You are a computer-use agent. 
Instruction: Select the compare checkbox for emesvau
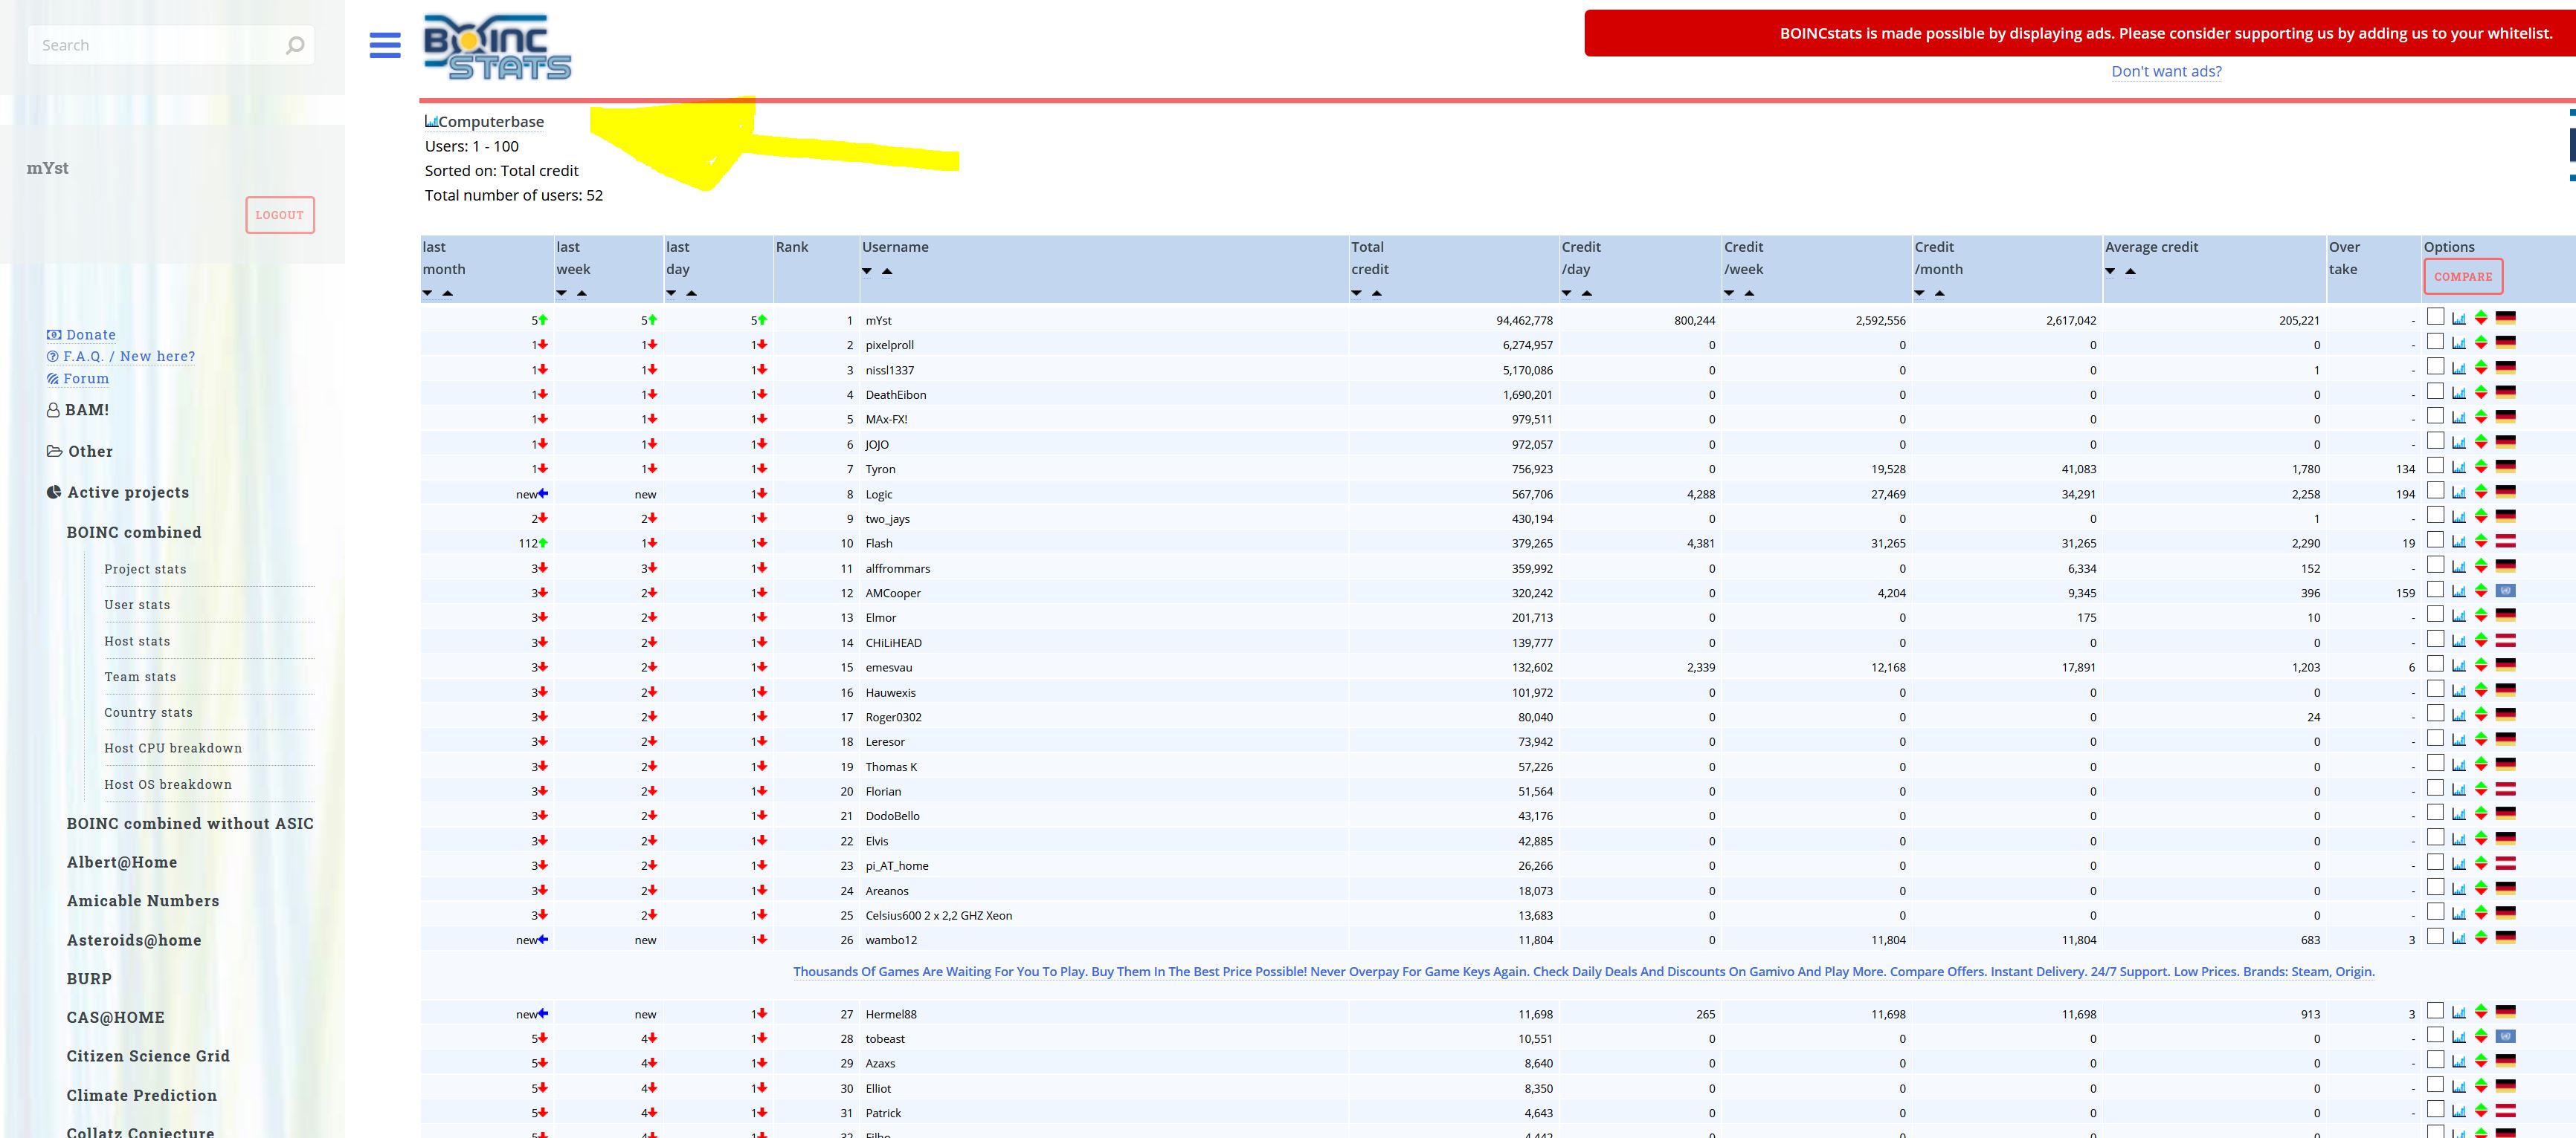[2435, 664]
